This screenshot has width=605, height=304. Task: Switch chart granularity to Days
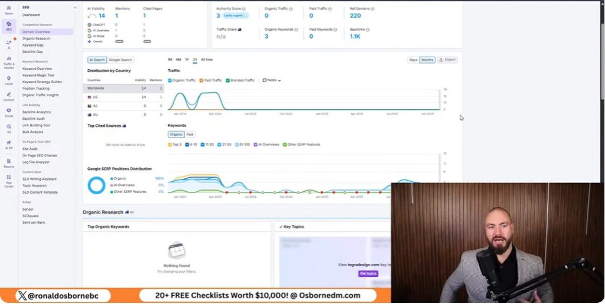pos(413,60)
